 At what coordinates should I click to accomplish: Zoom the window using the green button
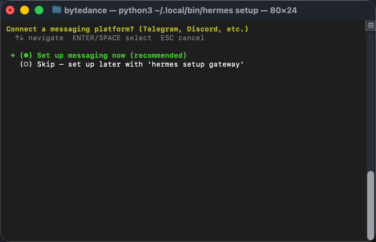(x=39, y=10)
